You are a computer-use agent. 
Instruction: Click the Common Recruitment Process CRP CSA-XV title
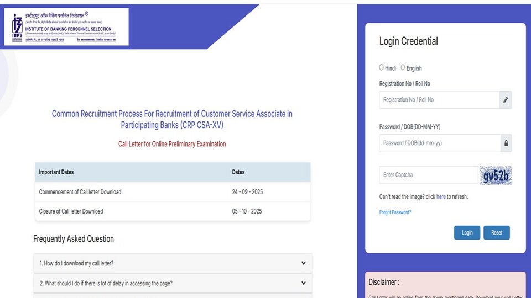pos(172,119)
